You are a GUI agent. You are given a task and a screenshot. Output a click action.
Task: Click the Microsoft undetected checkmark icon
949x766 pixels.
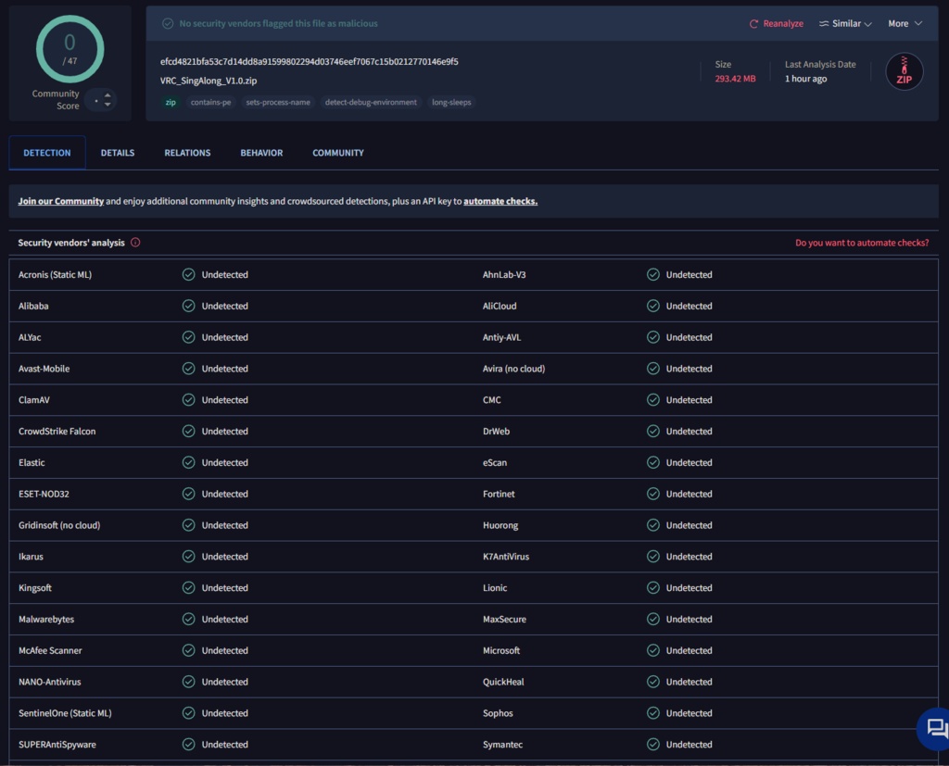pyautogui.click(x=653, y=650)
